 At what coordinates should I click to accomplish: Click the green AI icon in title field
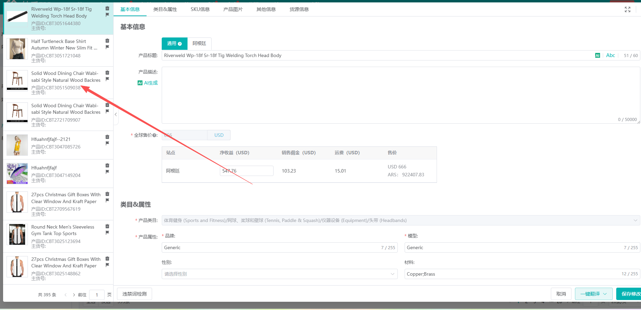coord(597,55)
